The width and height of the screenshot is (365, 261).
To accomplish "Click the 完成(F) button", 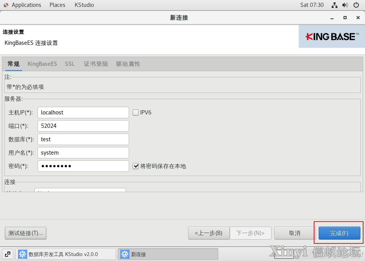I will click(339, 233).
